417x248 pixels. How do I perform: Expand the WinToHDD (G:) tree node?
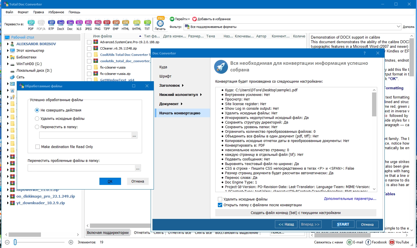(x=8, y=64)
